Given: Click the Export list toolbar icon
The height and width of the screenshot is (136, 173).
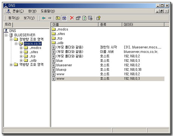Looking at the screenshot, I should pyautogui.click(x=90, y=18).
